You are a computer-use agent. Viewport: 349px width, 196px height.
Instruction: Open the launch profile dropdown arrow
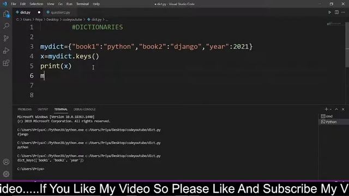coord(330,109)
